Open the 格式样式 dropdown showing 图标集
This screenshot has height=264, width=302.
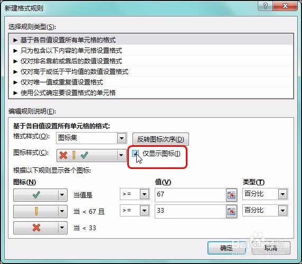(x=121, y=138)
